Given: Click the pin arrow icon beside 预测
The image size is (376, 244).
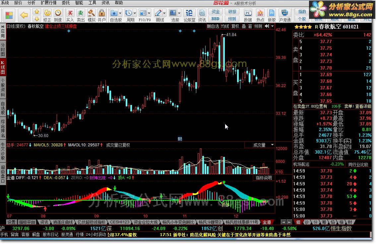Looking at the screenshot, I should click(x=267, y=26).
